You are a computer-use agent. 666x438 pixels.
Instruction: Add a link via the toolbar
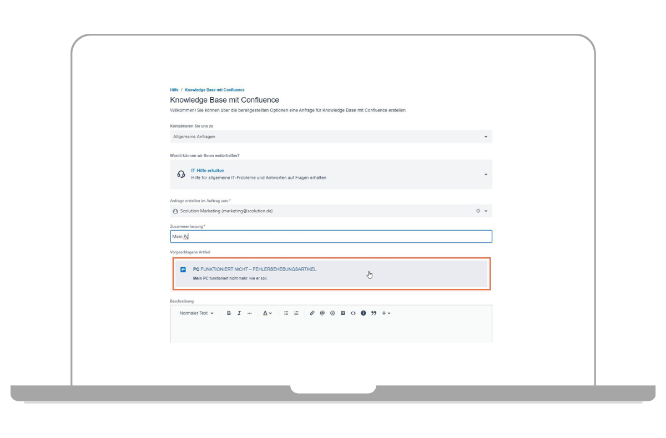pos(312,313)
